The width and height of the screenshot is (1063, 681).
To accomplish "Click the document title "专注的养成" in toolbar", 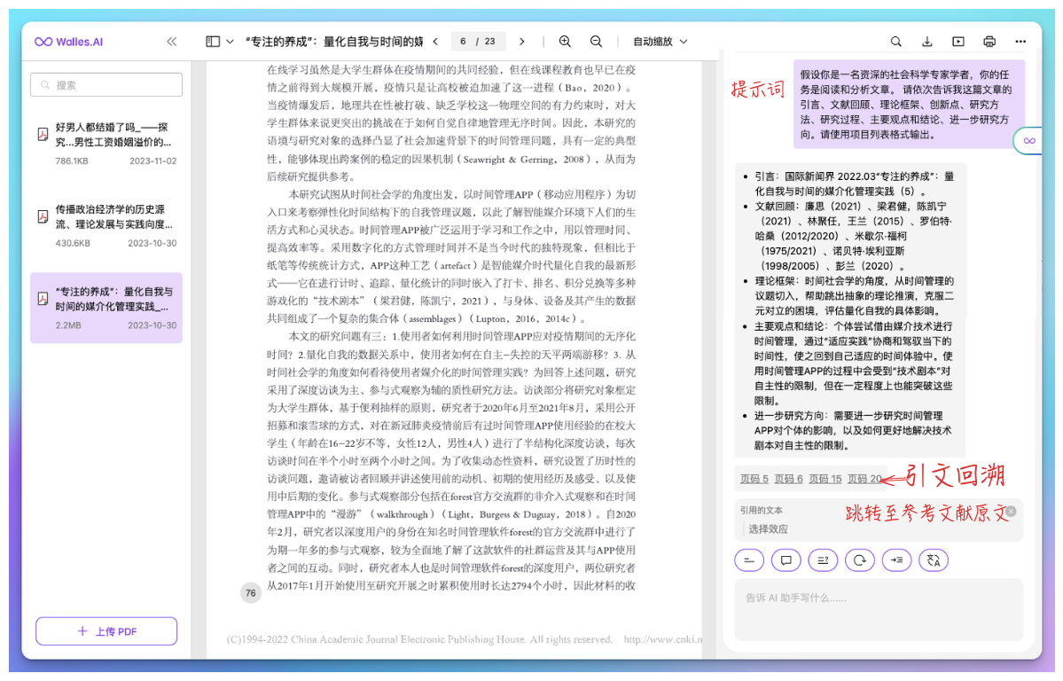I will 334,42.
